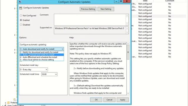Click the Help pane scroll down arrow
This screenshot has height=106, width=188.
[128, 94]
